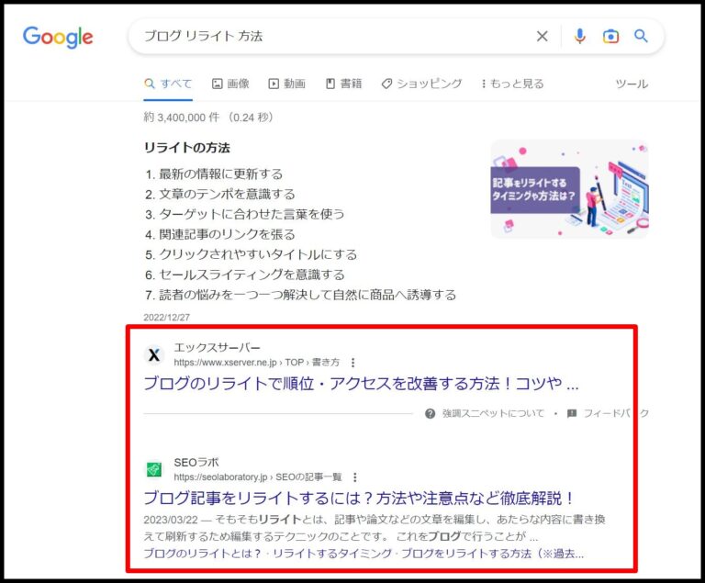The height and width of the screenshot is (583, 705).
Task: Click the blue magnifier search button
Action: click(x=641, y=36)
